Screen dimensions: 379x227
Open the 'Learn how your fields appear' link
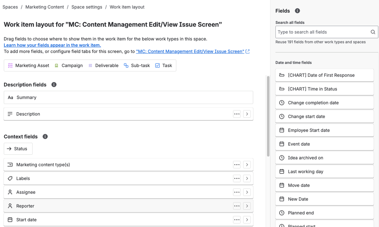[x=52, y=45]
